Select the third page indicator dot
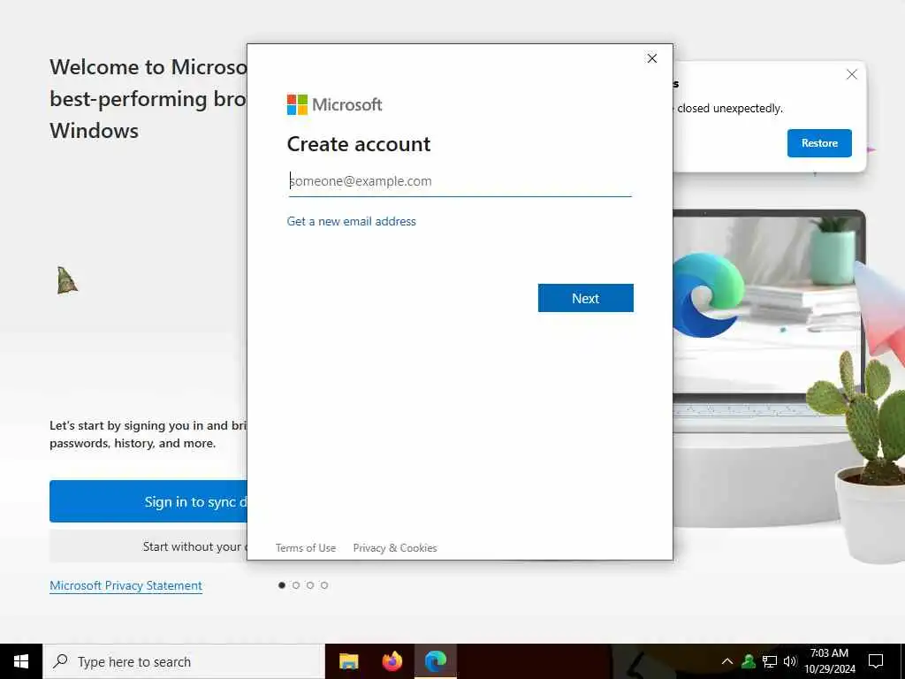 [310, 585]
